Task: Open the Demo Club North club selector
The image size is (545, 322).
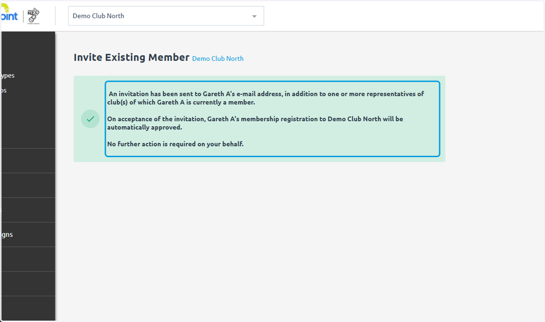Action: point(166,16)
